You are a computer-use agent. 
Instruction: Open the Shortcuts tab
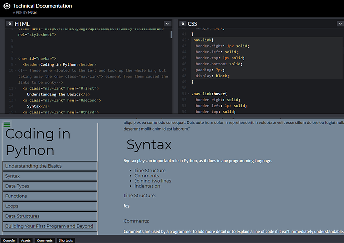[x=66, y=240]
